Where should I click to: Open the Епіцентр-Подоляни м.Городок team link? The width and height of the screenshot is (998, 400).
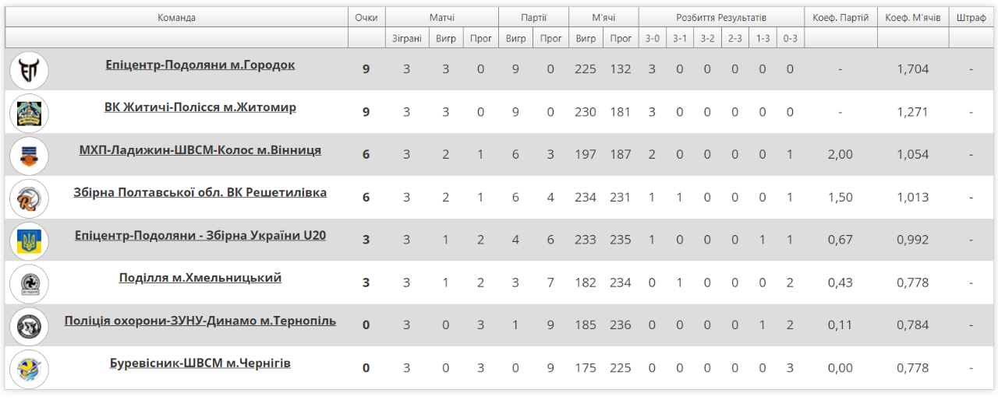(200, 65)
